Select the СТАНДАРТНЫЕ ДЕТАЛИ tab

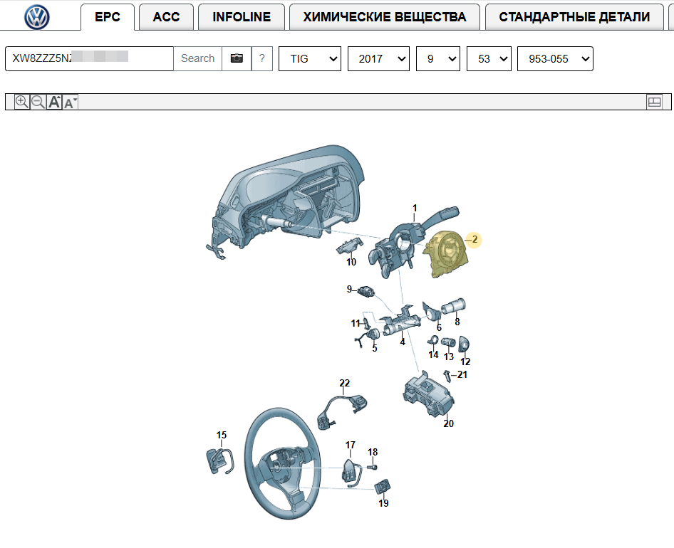point(574,17)
